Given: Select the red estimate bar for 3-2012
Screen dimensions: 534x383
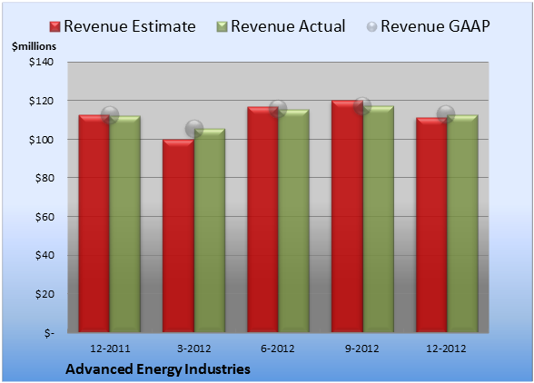Looking at the screenshot, I should pos(178,236).
